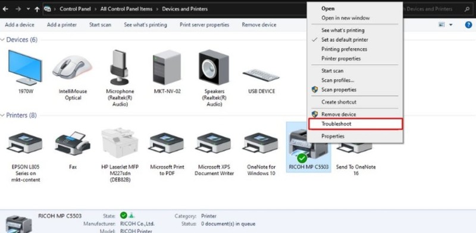Viewport: 476px width, 233px height.
Task: Click the change view icon in toolbar
Action: click(441, 24)
